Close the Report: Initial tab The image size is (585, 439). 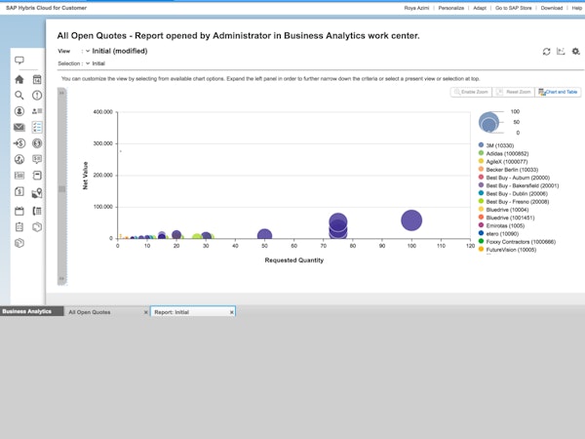pos(231,312)
